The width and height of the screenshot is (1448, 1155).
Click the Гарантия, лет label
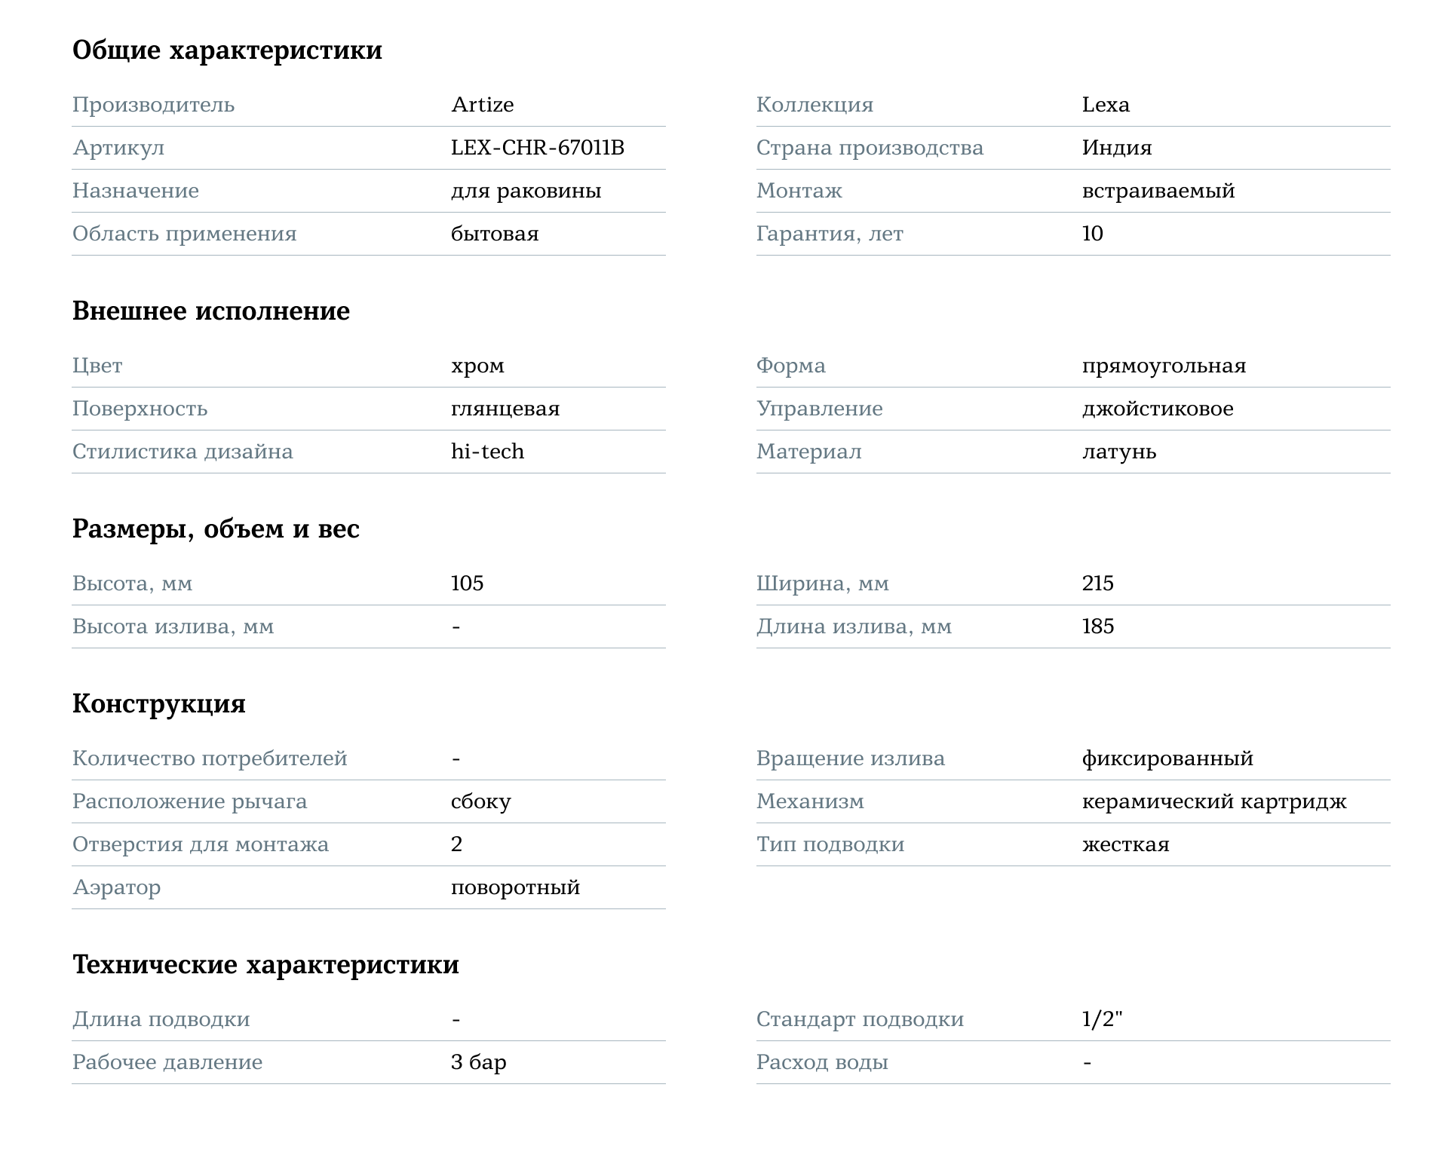point(830,234)
